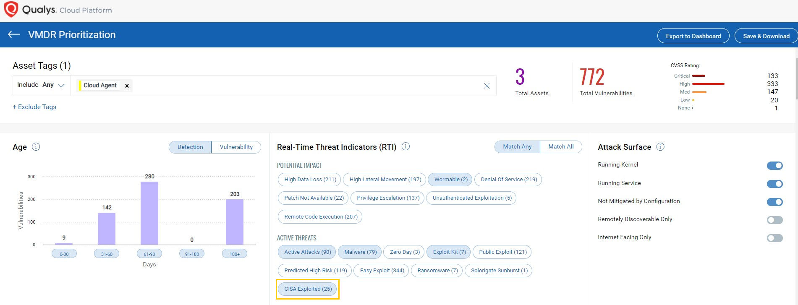
Task: Click Export to Dashboard button
Action: click(x=693, y=36)
